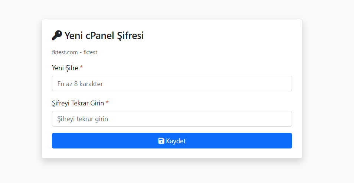Click the 'fktest.com - fktest' subtitle
Viewport: 354px width, 183px height.
coord(75,52)
